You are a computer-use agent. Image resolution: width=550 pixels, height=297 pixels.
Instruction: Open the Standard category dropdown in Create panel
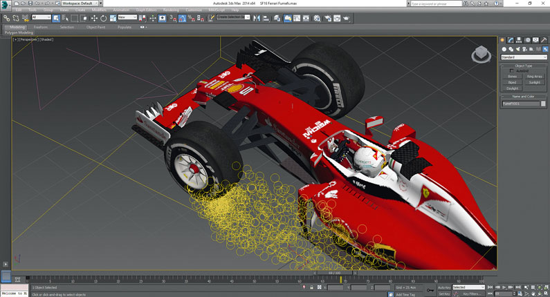pyautogui.click(x=524, y=57)
